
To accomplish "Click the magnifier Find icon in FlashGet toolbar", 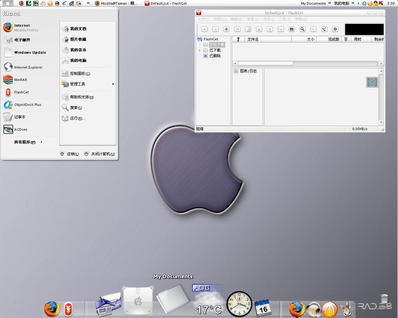I will (302, 29).
